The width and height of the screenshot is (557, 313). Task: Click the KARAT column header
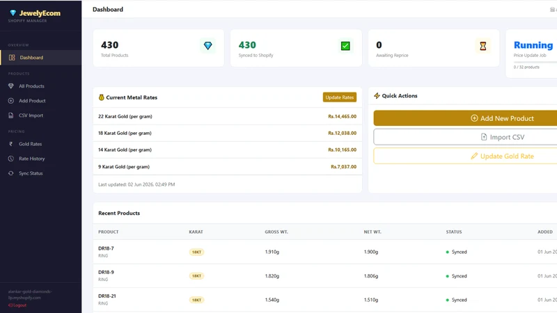196,232
